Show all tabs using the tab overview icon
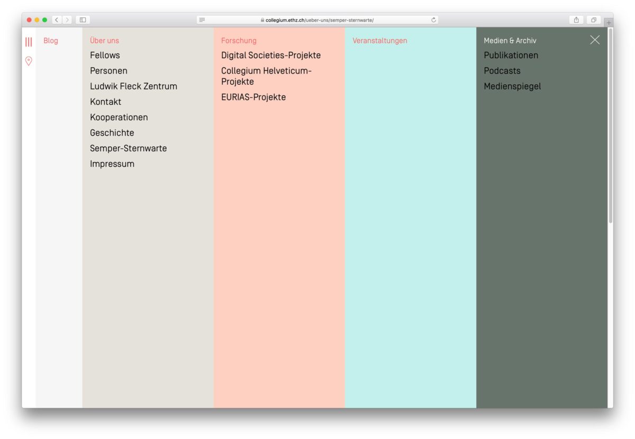The image size is (635, 439). [594, 20]
